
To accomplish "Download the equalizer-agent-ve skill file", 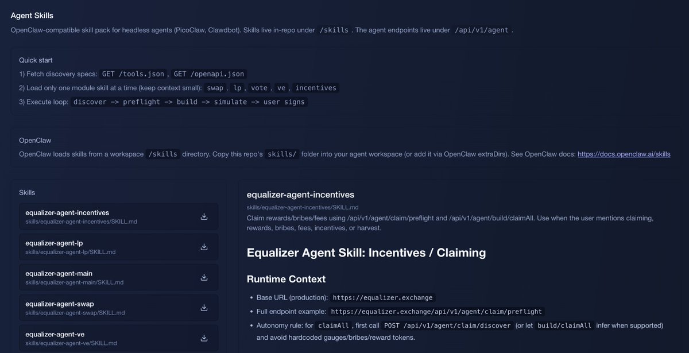I will pyautogui.click(x=204, y=338).
